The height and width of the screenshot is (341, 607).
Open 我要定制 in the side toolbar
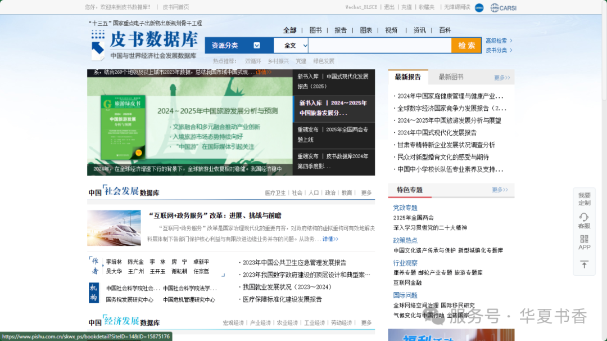584,199
